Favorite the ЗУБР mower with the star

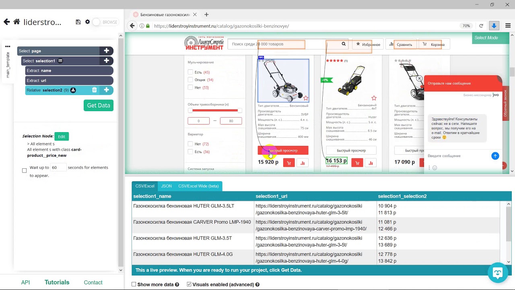pos(306,98)
